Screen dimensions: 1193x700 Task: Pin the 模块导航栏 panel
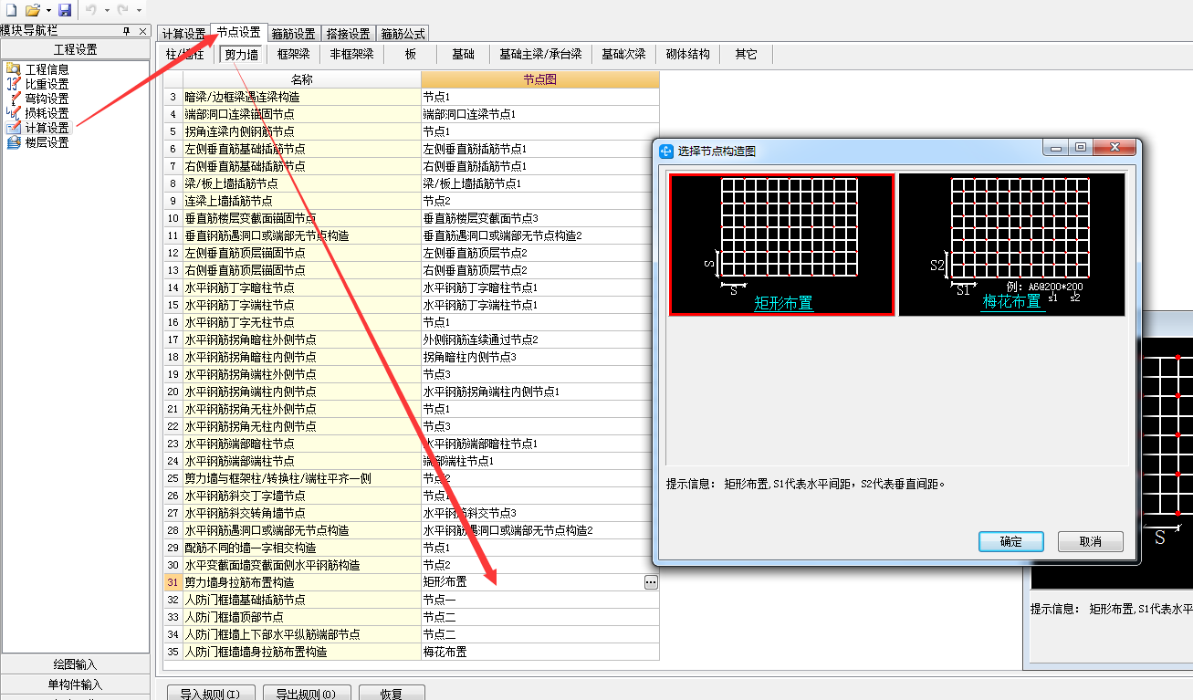click(127, 31)
